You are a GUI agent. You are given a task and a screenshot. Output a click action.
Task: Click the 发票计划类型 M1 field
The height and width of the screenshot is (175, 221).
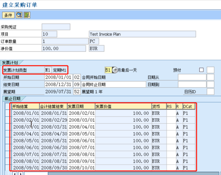(x=48, y=70)
